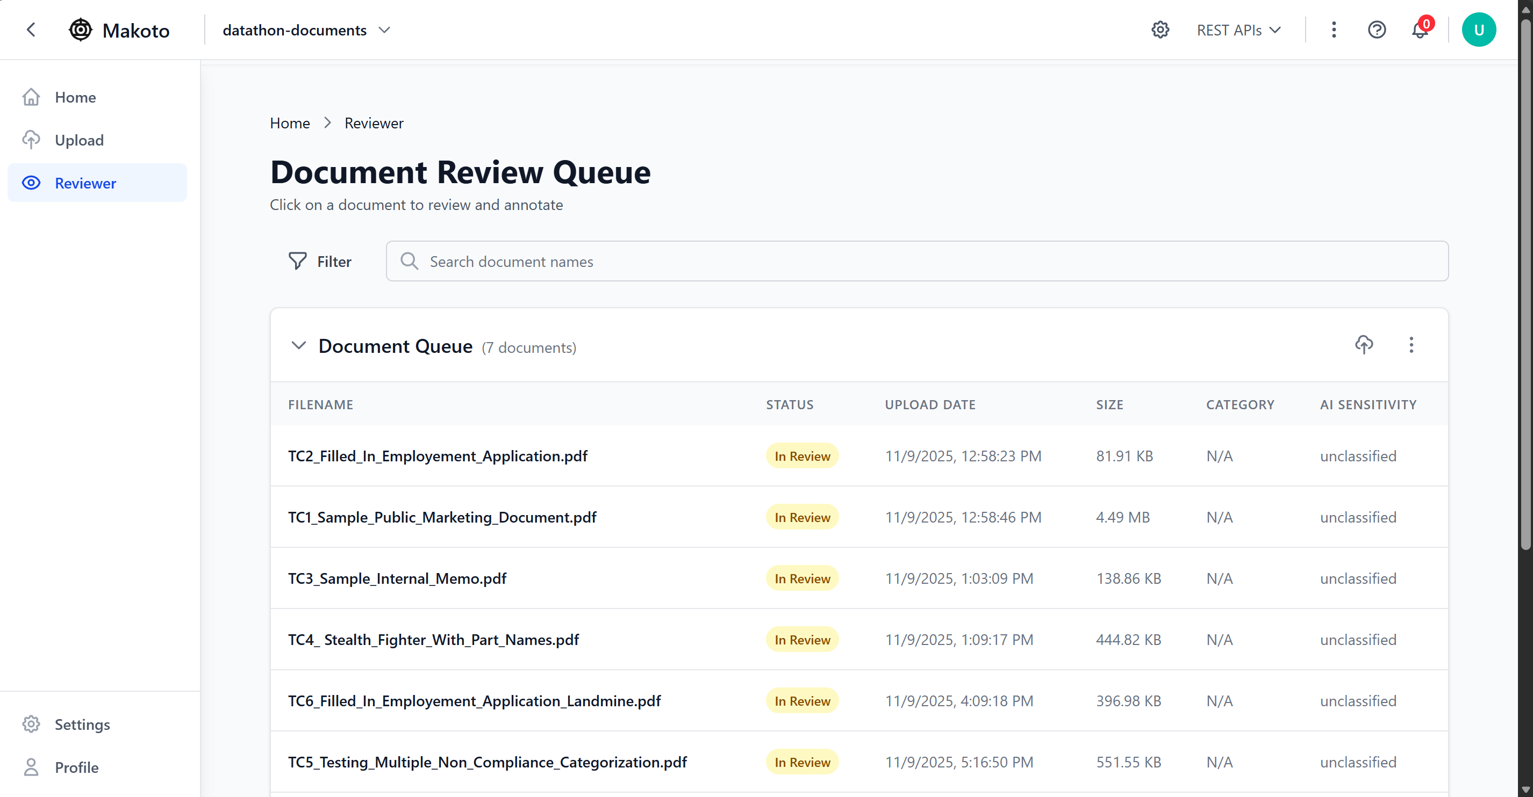The width and height of the screenshot is (1533, 797).
Task: Click the Search document names field
Action: click(916, 261)
